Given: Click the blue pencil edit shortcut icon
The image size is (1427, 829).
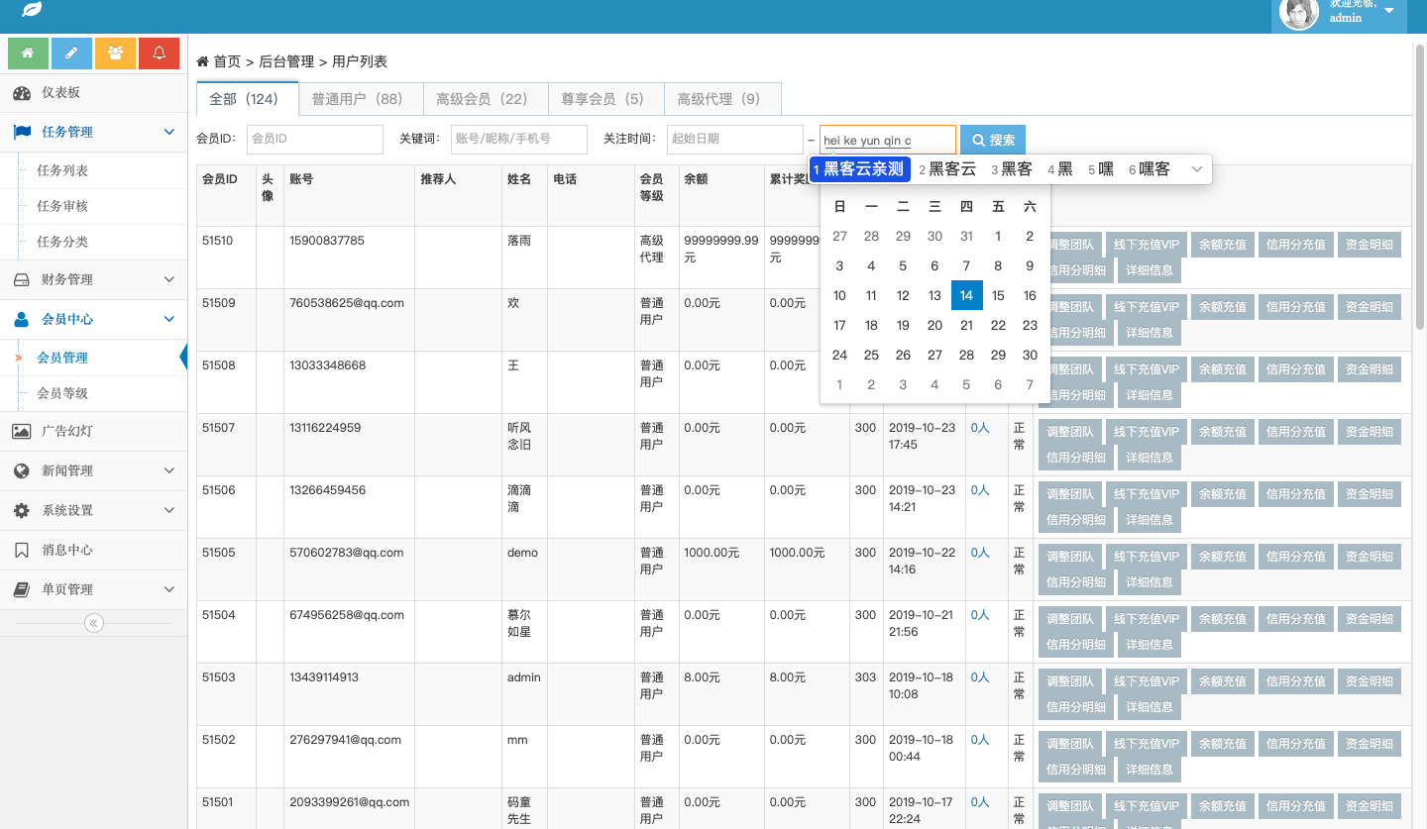Looking at the screenshot, I should tap(71, 53).
